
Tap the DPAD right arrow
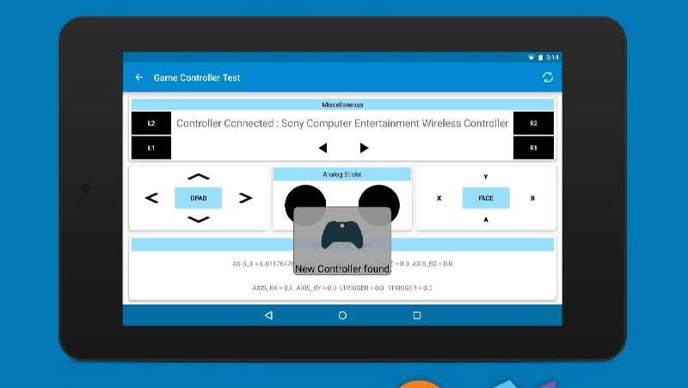point(246,198)
